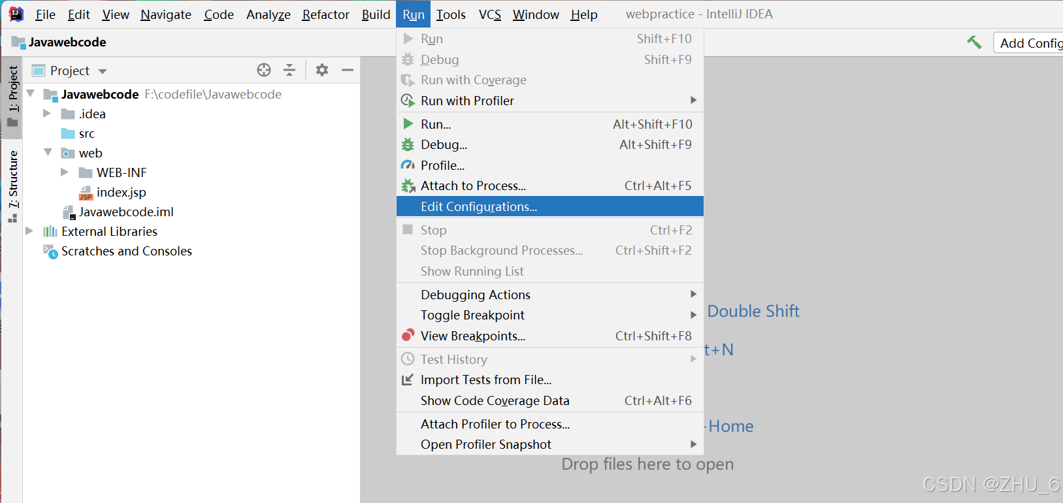Open the Project view dropdown arrow
This screenshot has height=503, width=1063.
[103, 71]
